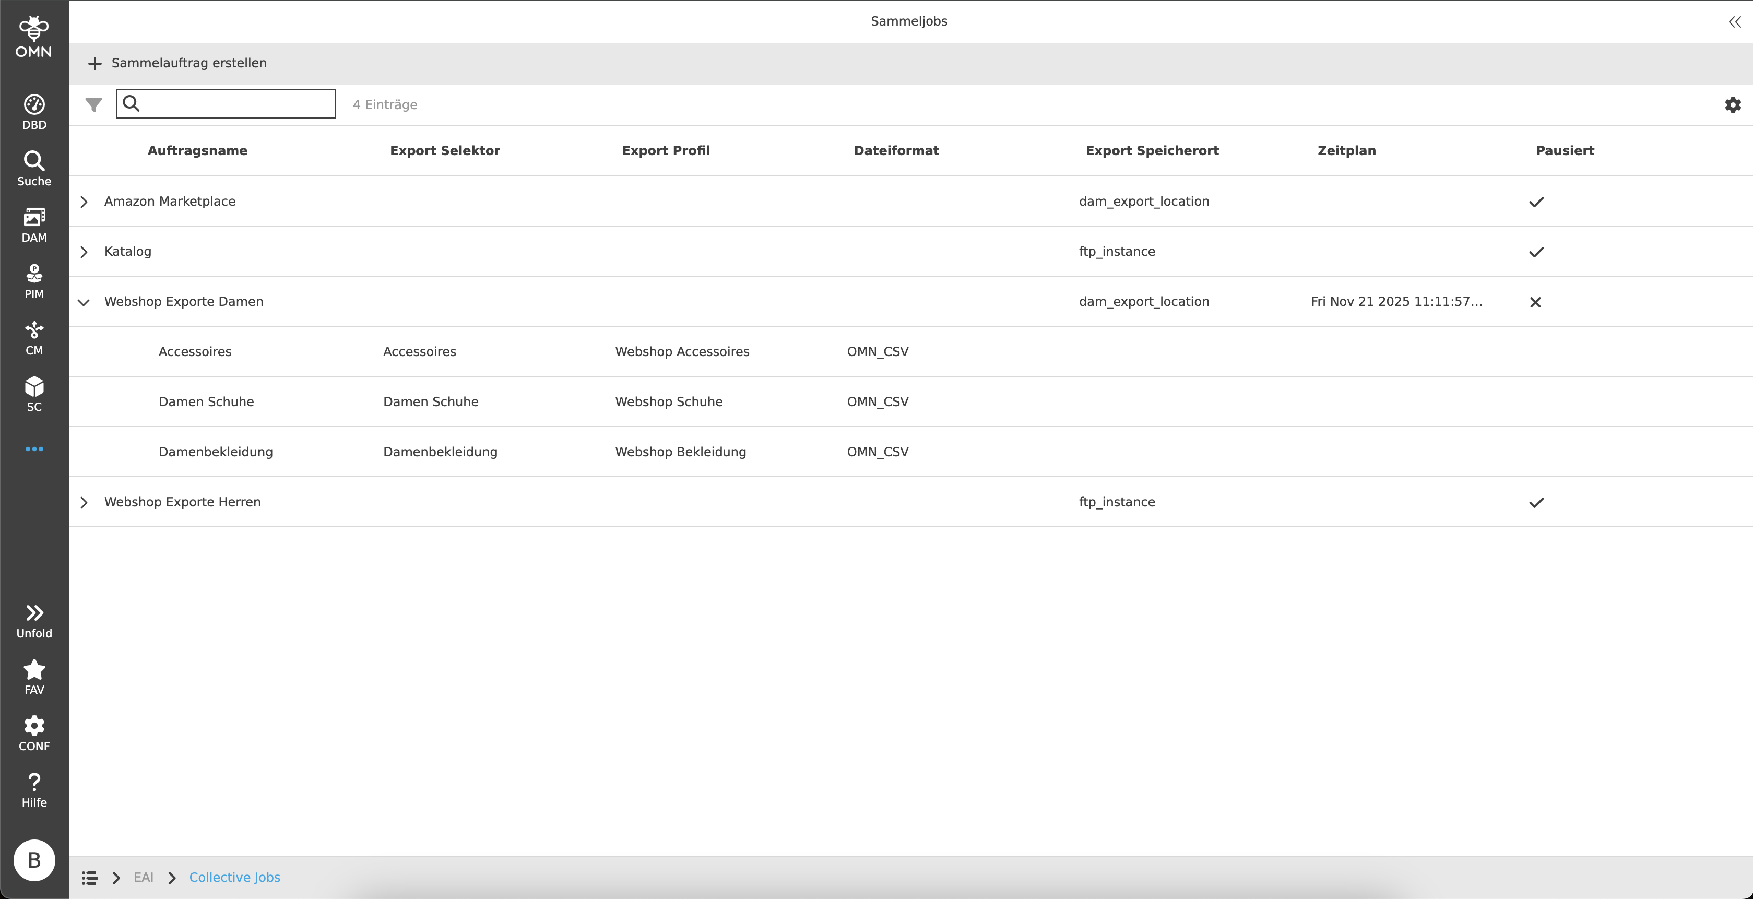The width and height of the screenshot is (1753, 899).
Task: Open the Suche search module
Action: (34, 168)
